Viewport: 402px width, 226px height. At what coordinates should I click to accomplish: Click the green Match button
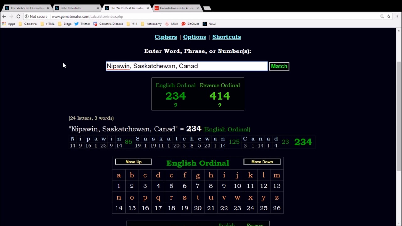coord(279,66)
